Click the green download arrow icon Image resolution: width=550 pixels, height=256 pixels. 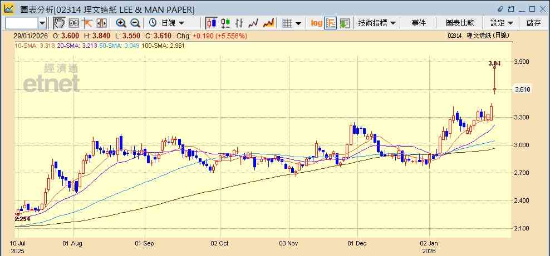345,23
